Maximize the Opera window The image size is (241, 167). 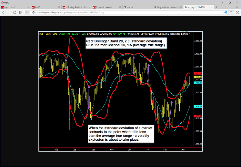230,3
